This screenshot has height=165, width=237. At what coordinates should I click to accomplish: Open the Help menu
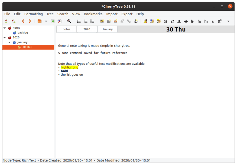tap(140, 14)
